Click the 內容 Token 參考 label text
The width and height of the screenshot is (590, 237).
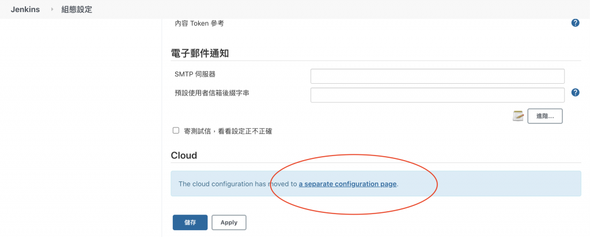point(199,24)
